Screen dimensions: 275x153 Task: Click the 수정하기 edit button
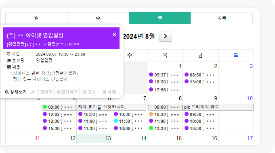(x=42, y=92)
